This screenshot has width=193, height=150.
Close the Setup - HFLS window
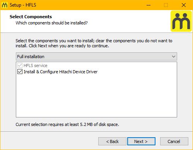point(184,5)
